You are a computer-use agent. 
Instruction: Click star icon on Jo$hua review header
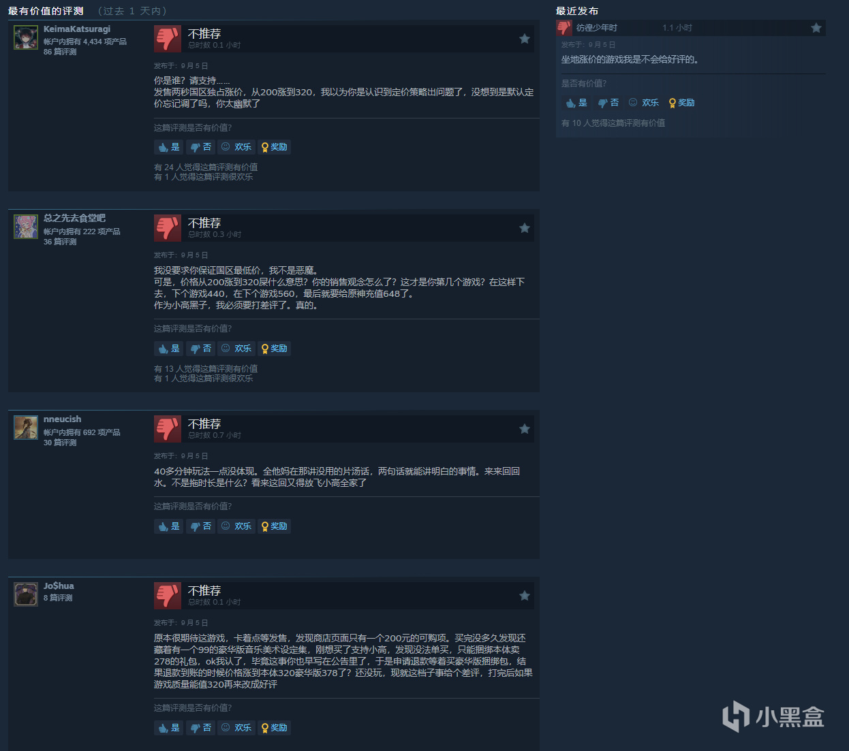point(525,596)
